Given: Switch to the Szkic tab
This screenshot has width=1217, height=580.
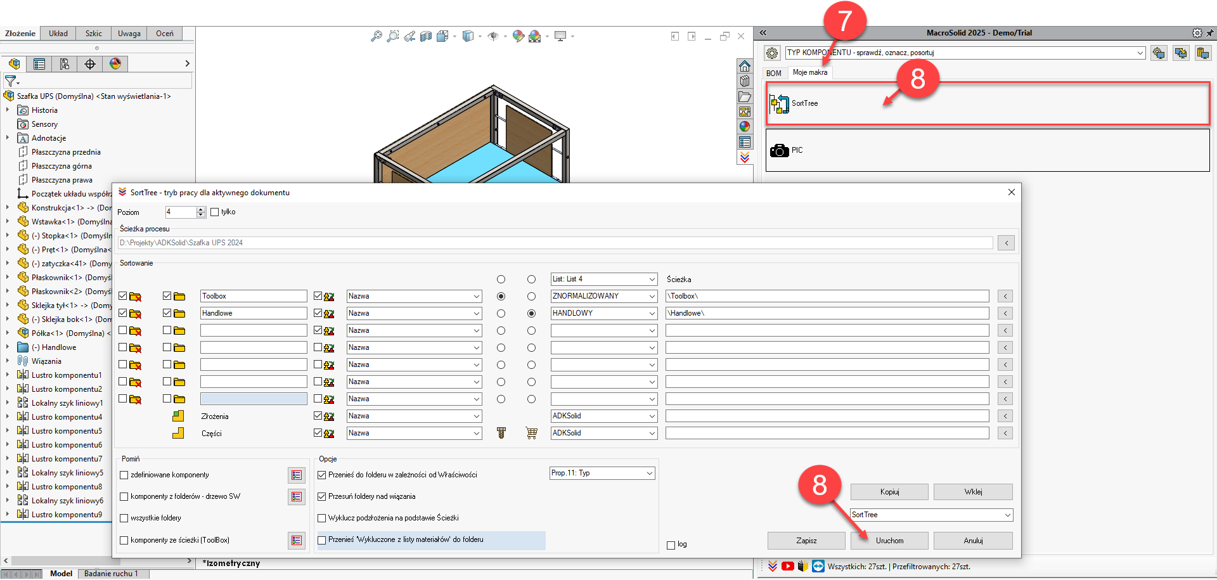Looking at the screenshot, I should click(x=94, y=34).
